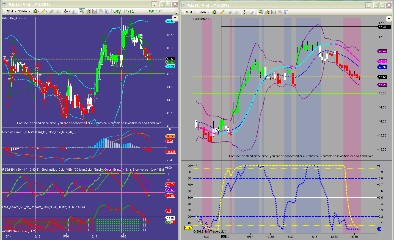Viewport: 394px width, 240px height.
Task: Click Strategies dollar icon in 30 Min toolbar
Action: pos(101,11)
